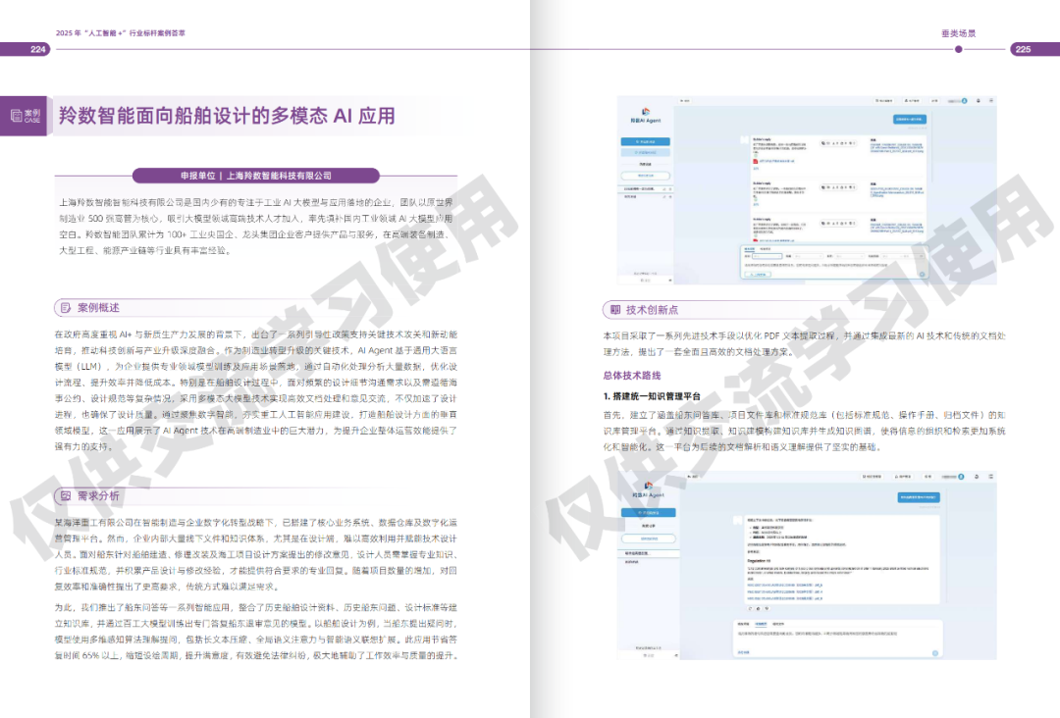The image size is (1060, 718).
Task: Click the paragraph starting 本项目采取了一系列先进技术
Action: click(x=805, y=343)
